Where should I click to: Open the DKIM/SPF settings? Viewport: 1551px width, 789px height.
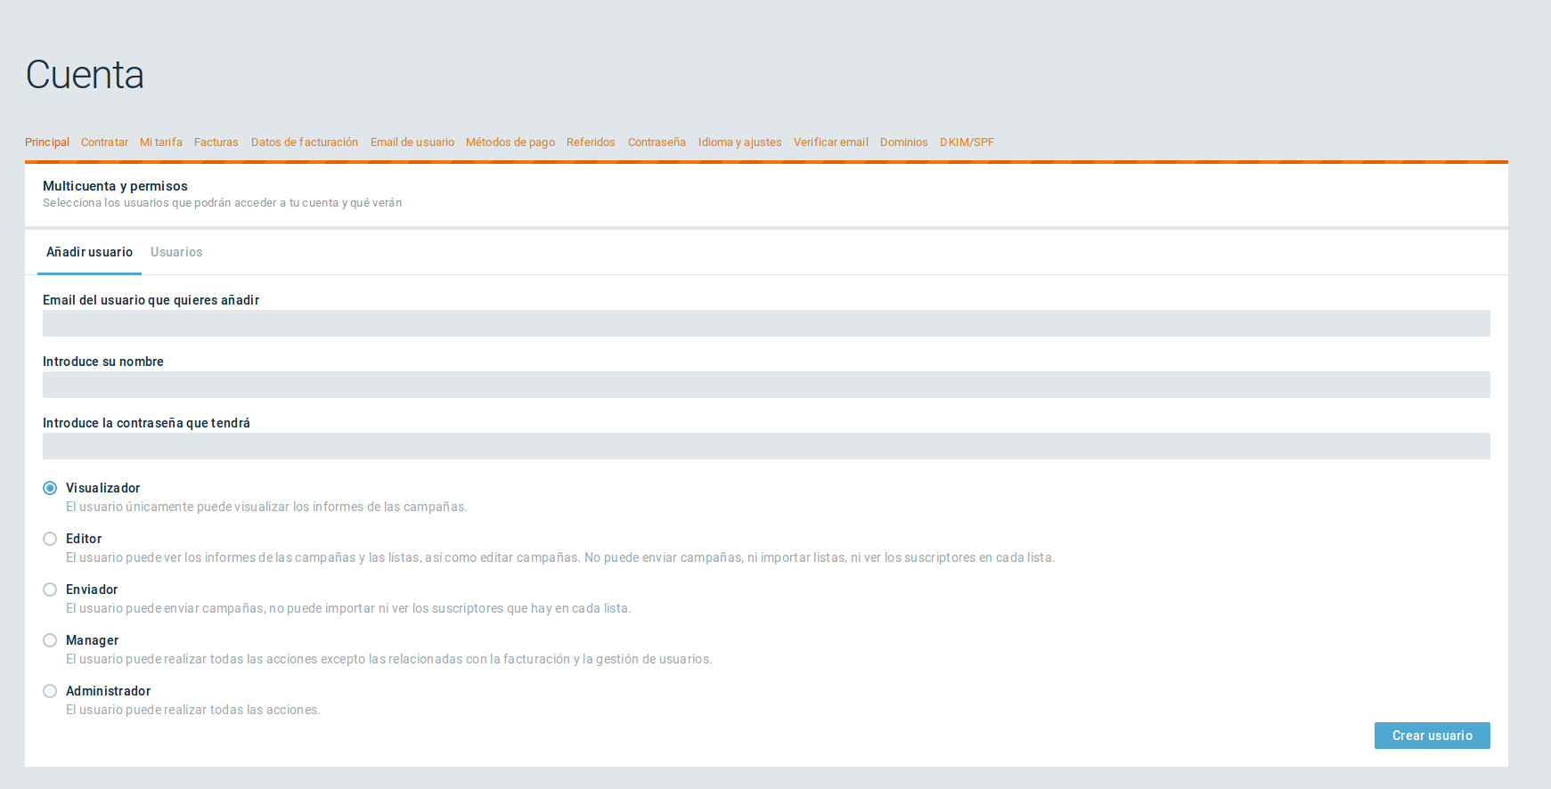967,142
